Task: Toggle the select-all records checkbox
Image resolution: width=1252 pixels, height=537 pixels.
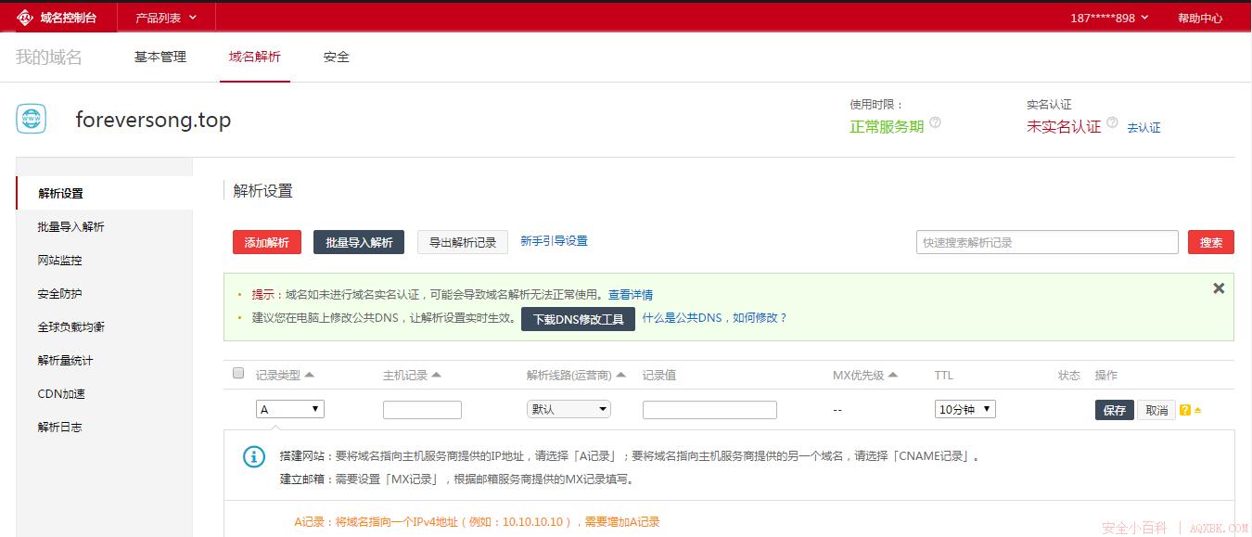Action: pyautogui.click(x=238, y=373)
